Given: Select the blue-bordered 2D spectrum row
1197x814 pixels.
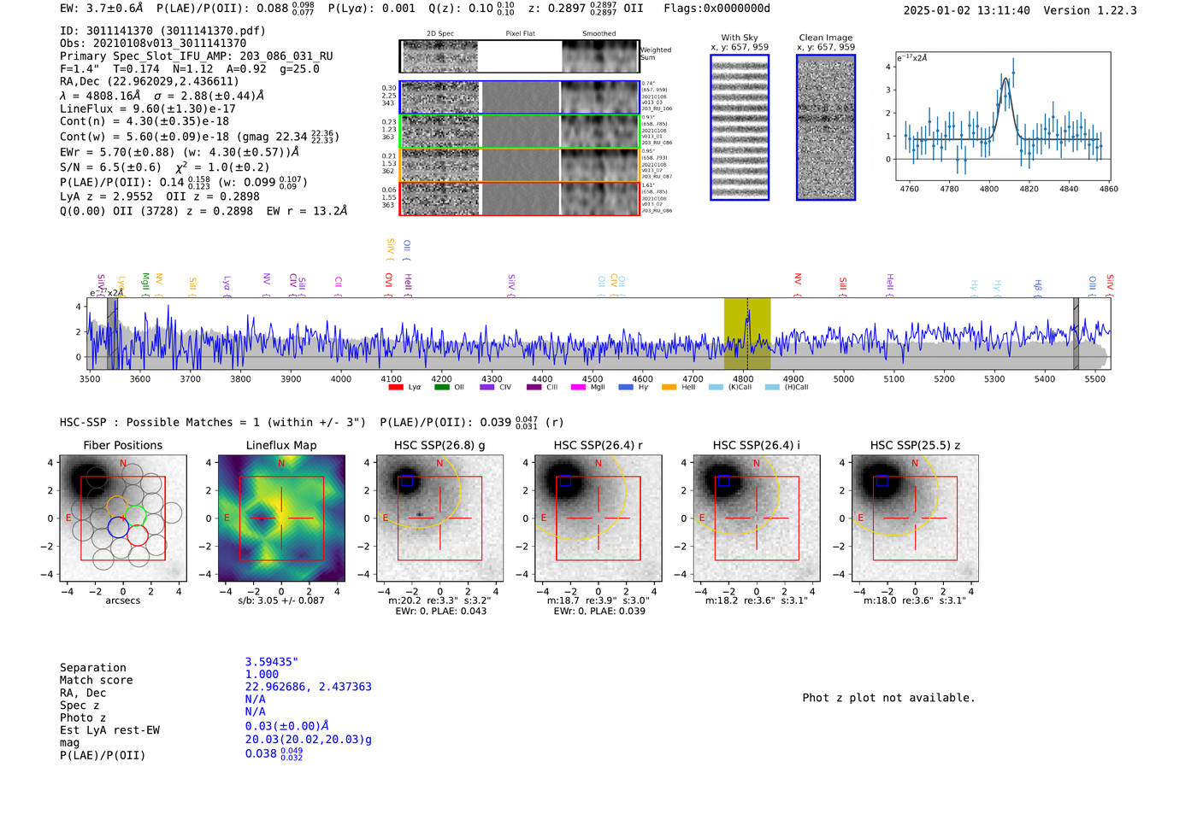Looking at the screenshot, I should (520, 97).
